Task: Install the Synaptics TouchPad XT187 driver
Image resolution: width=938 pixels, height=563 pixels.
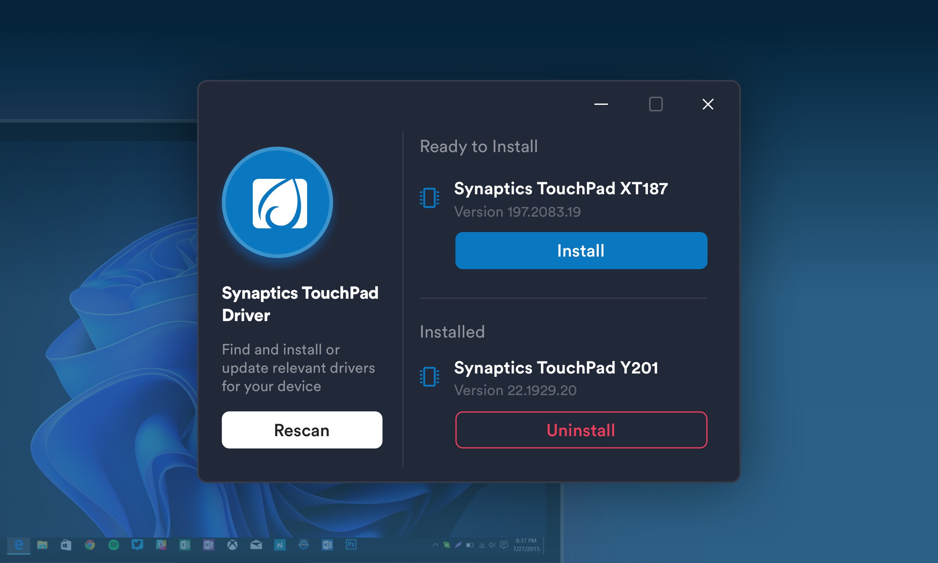Action: tap(581, 251)
